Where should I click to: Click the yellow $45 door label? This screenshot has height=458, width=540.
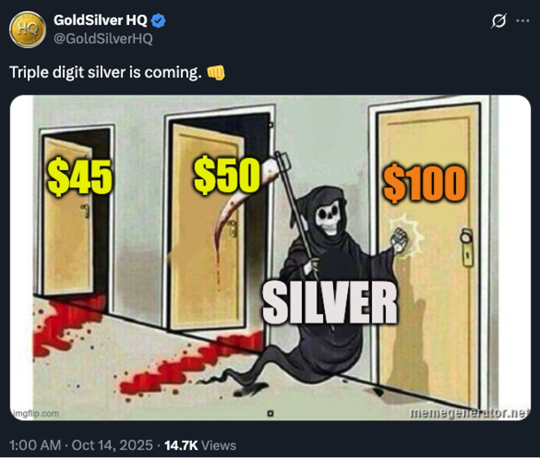click(x=79, y=178)
